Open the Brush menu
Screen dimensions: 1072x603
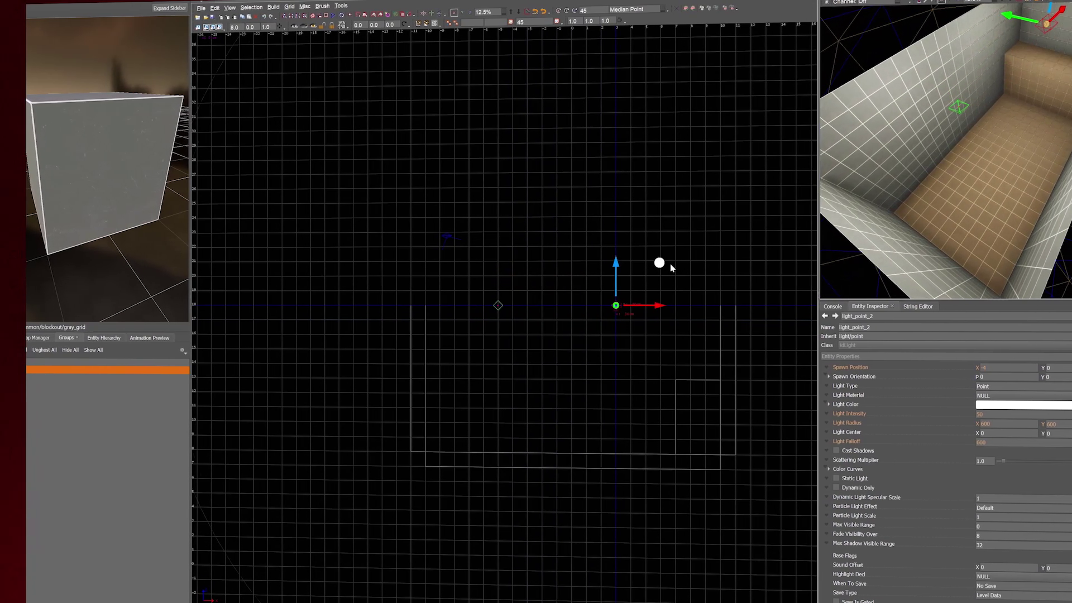point(322,6)
